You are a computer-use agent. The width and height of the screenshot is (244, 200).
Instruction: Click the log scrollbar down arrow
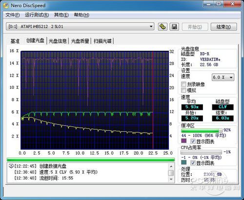(171, 179)
